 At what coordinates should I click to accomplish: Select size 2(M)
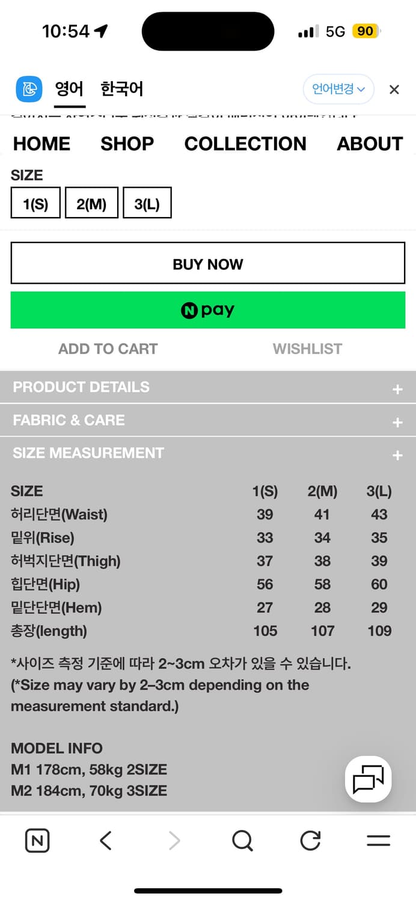[91, 203]
